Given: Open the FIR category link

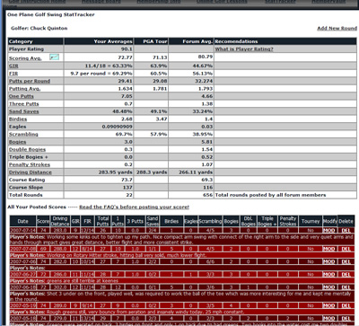Looking at the screenshot, I should click(x=13, y=74).
